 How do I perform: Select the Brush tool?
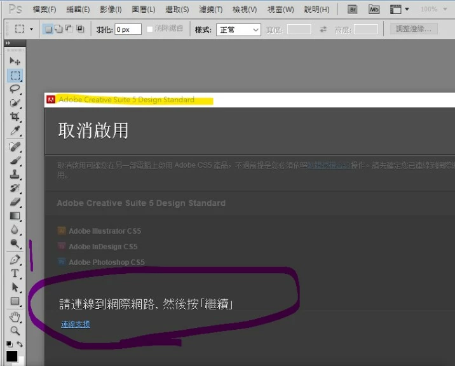click(15, 160)
